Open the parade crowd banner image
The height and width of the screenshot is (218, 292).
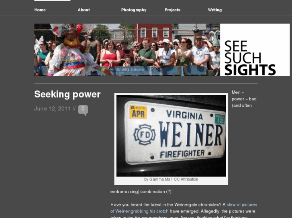pos(127,50)
